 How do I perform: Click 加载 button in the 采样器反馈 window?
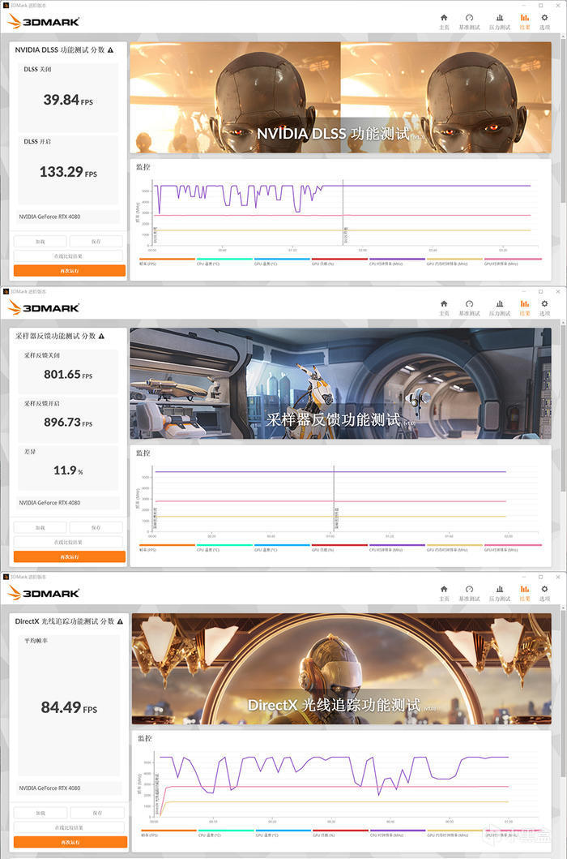click(x=40, y=527)
